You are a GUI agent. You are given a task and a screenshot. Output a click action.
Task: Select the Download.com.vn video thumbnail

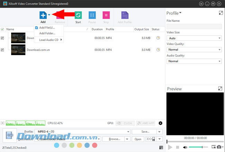(x=18, y=50)
